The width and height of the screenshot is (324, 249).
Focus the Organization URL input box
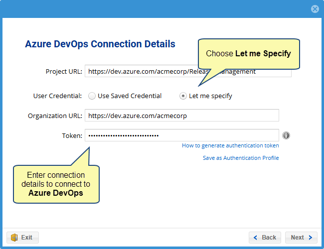pyautogui.click(x=181, y=116)
